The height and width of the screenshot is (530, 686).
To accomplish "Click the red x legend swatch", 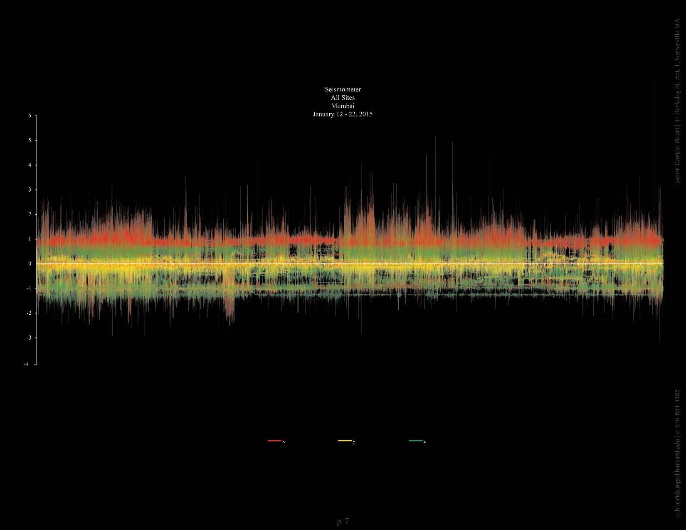I will [x=274, y=441].
